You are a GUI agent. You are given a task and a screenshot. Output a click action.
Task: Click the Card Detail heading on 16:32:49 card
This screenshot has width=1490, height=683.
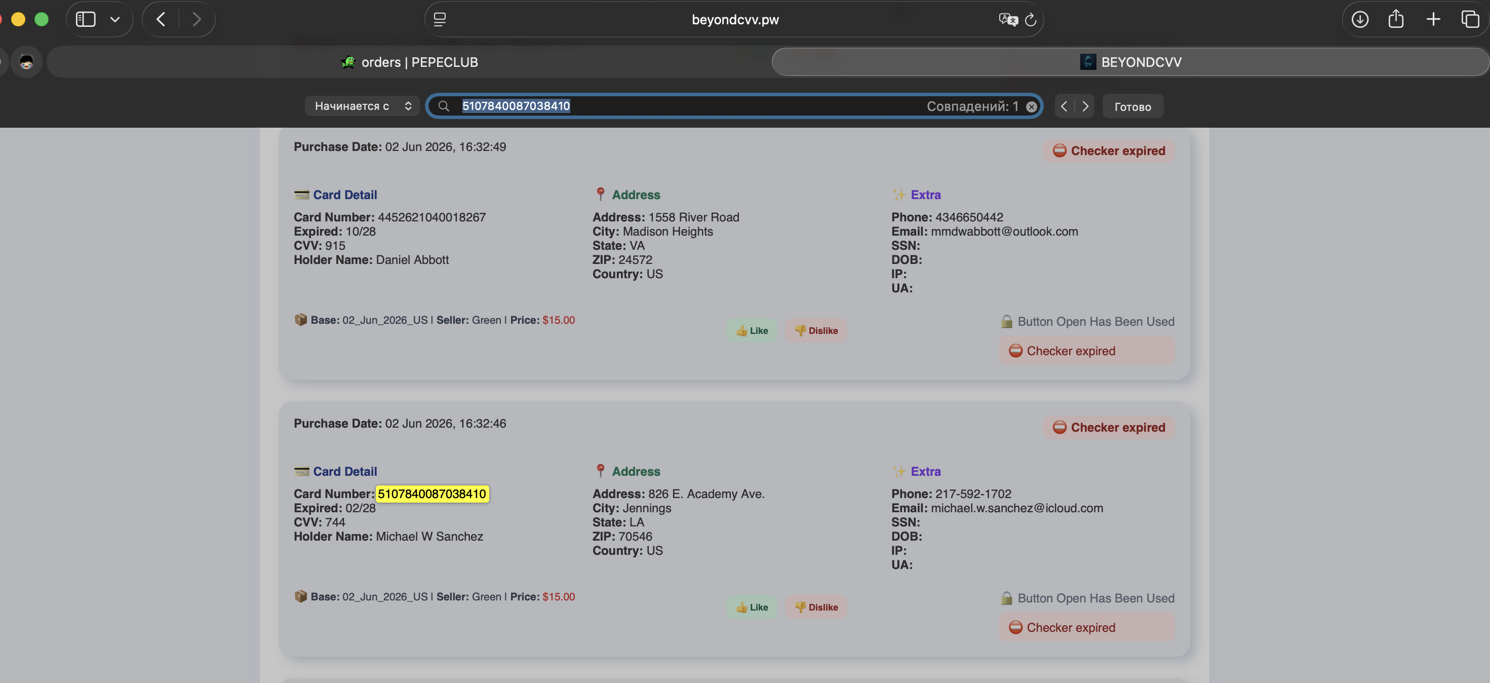(345, 195)
